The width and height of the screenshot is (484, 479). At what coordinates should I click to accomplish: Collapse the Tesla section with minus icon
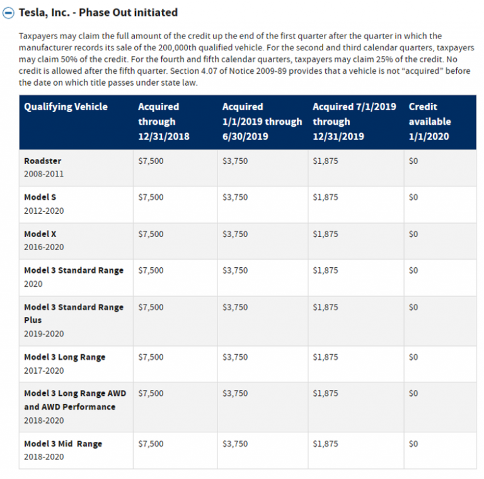point(9,13)
